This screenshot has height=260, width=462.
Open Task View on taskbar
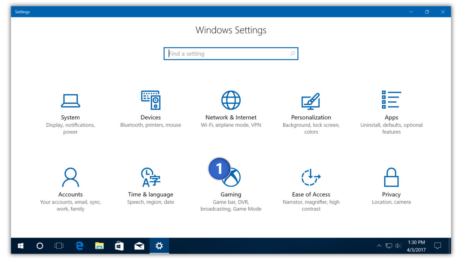tap(59, 246)
